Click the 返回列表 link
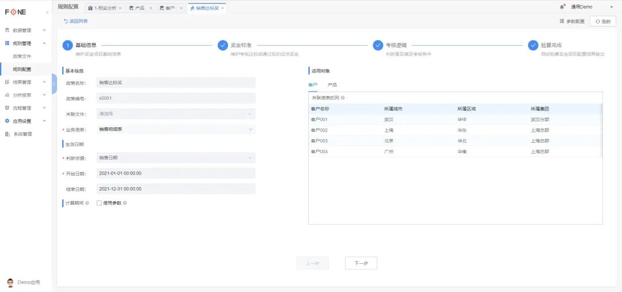 pyautogui.click(x=76, y=21)
